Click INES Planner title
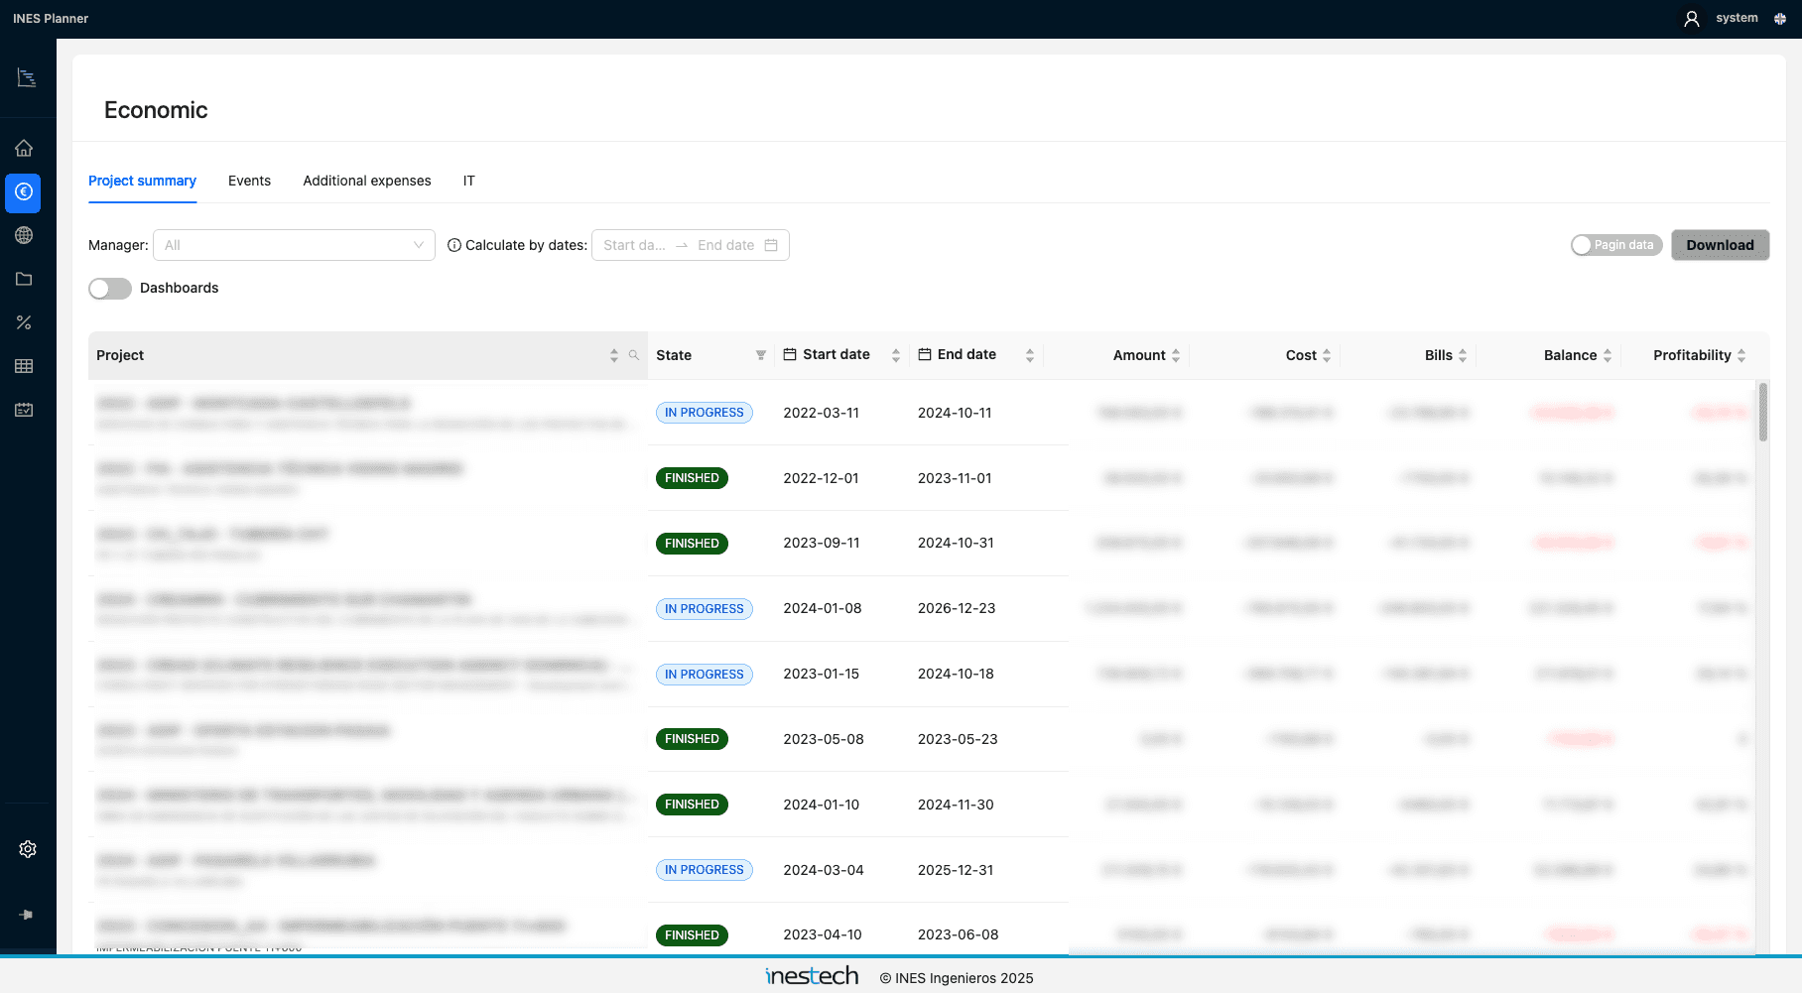 [51, 18]
